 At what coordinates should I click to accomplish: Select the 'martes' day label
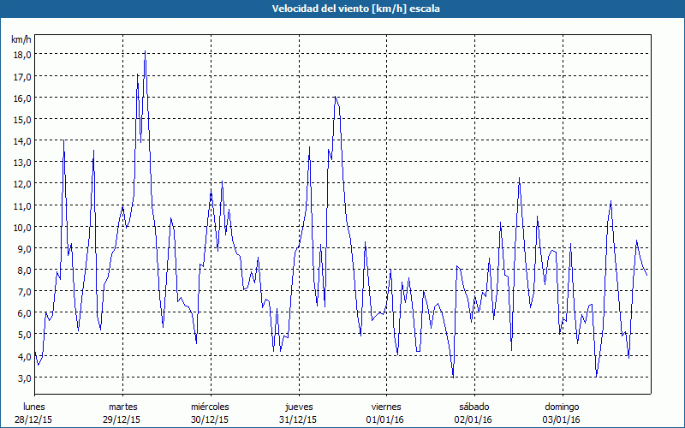coord(122,407)
